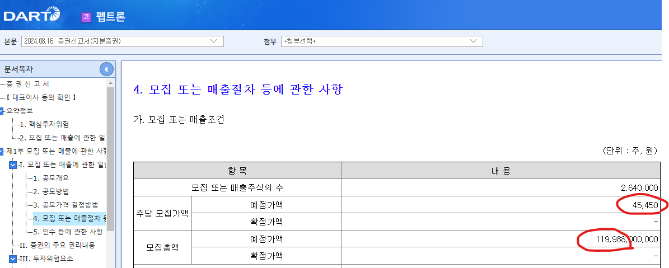Screen dimensions: 669x268
Task: Open 【 대표이사 등의 확인 】 entry
Action: [x=41, y=97]
